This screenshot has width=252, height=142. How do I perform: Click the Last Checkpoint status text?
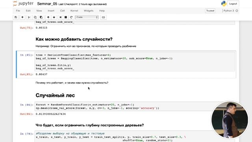pos(83,4)
